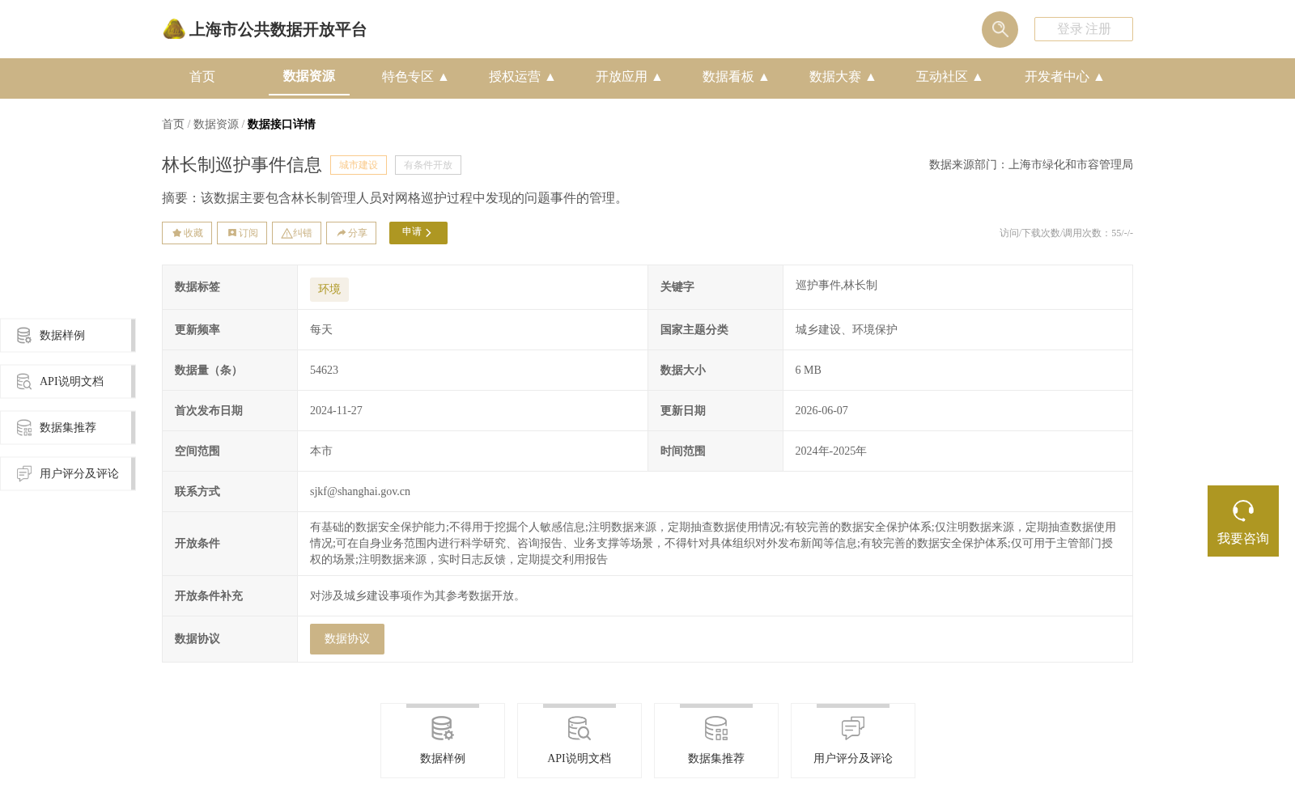Click the 数据集推荐 icon in left sidebar

pos(24,427)
